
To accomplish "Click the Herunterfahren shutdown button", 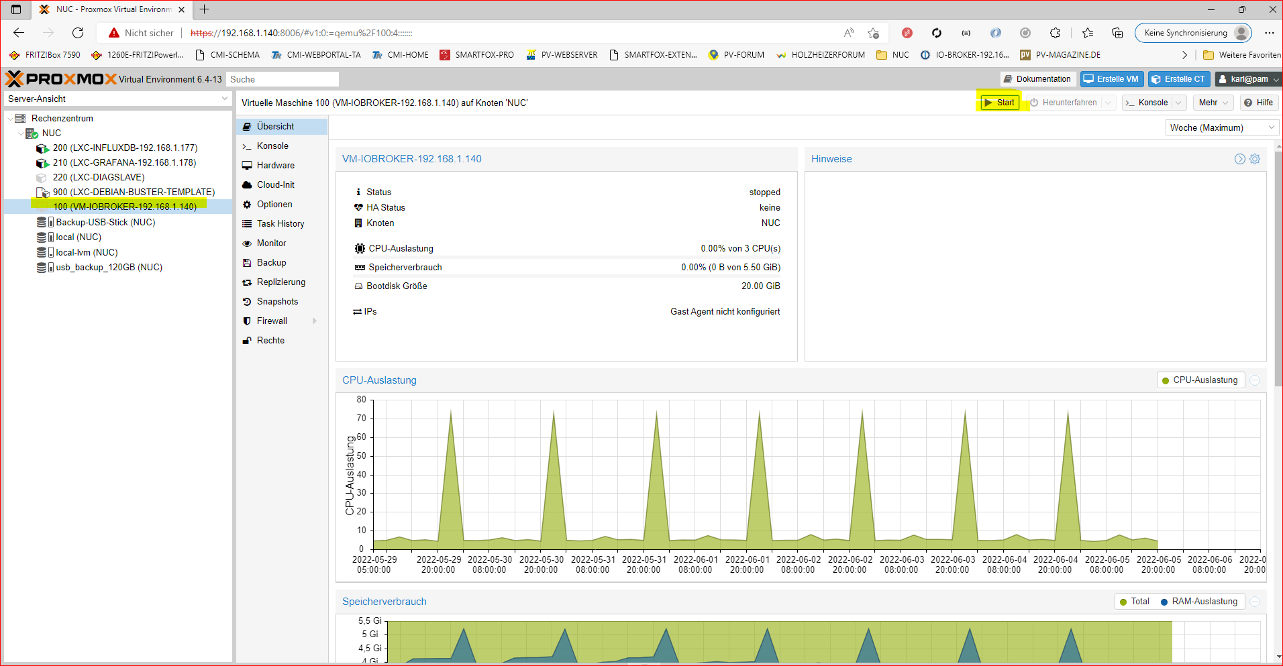I will 1064,103.
